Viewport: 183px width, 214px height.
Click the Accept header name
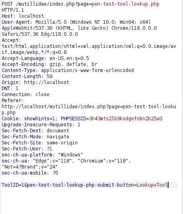click(10, 40)
